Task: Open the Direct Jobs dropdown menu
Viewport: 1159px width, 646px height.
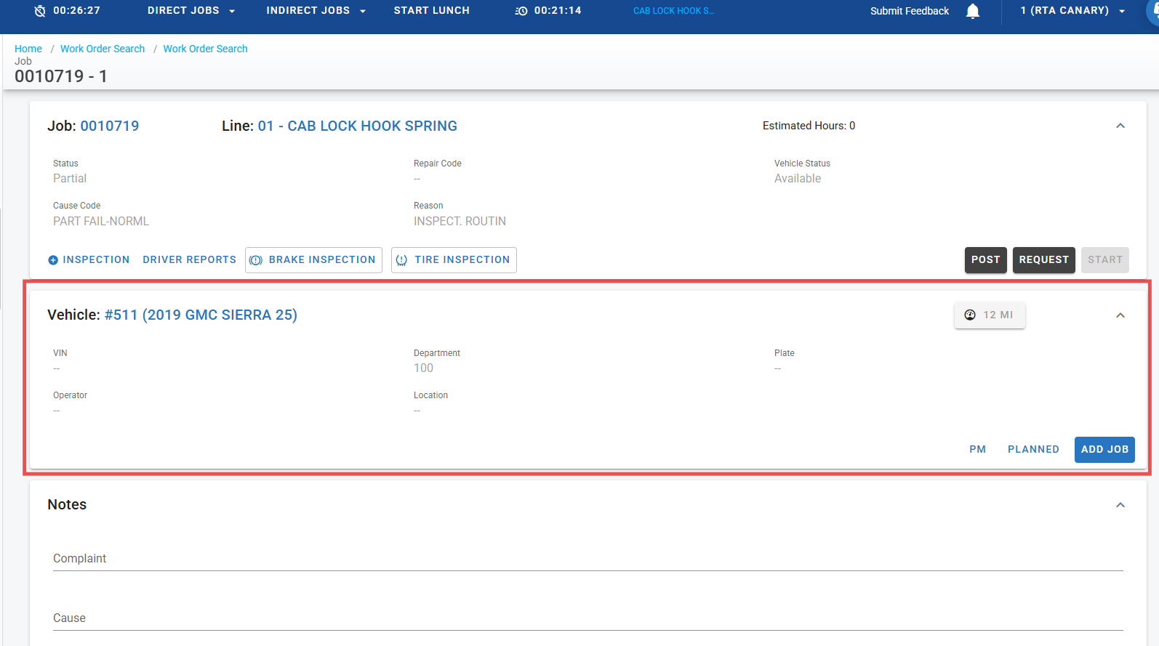Action: point(191,11)
